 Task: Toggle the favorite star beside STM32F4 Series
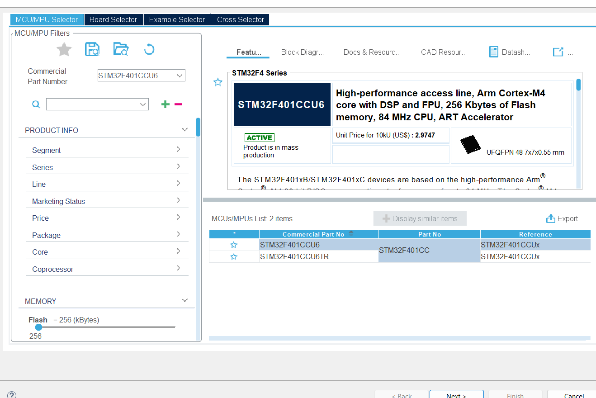point(218,82)
